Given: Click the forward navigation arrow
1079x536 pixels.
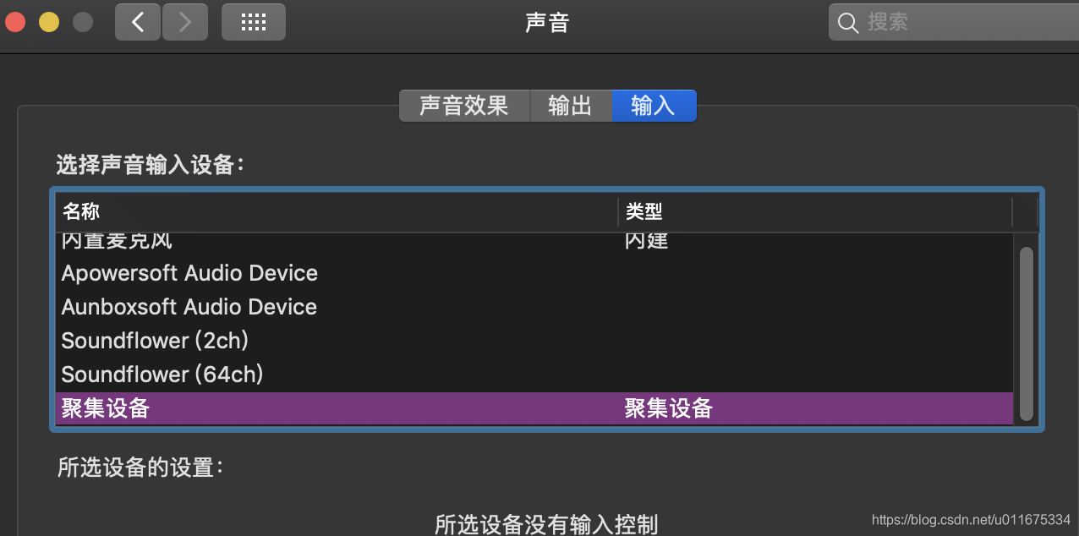Looking at the screenshot, I should (x=185, y=22).
